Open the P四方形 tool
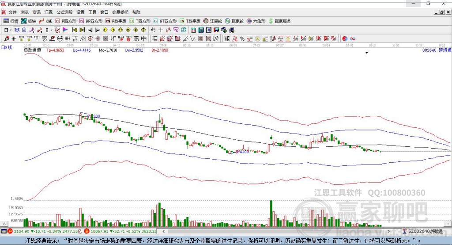This screenshot has height=245, width=452. (x=66, y=21)
